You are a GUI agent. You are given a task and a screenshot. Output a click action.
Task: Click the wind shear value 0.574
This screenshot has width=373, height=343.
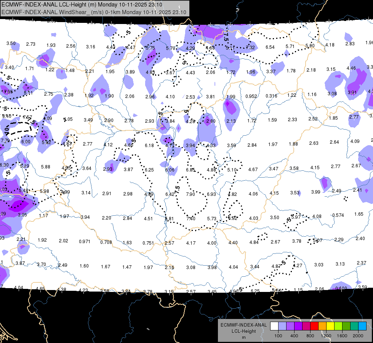pyautogui.click(x=338, y=215)
